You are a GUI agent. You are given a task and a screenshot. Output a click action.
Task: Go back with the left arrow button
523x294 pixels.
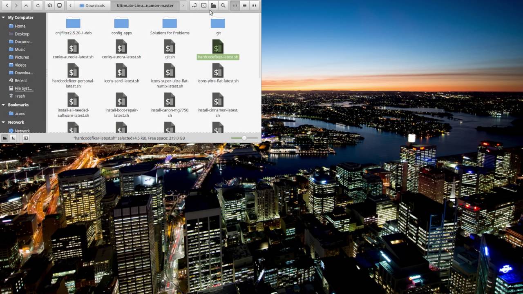click(x=7, y=5)
